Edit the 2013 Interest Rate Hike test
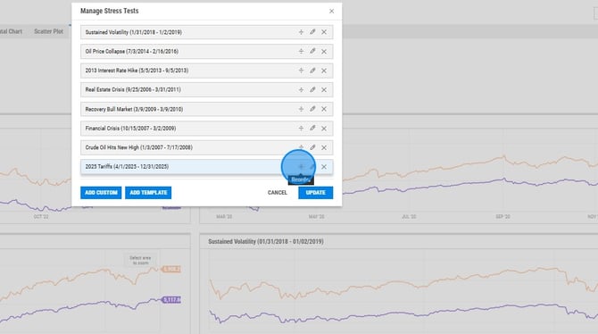Viewport: 598px width, 334px height. [312, 71]
